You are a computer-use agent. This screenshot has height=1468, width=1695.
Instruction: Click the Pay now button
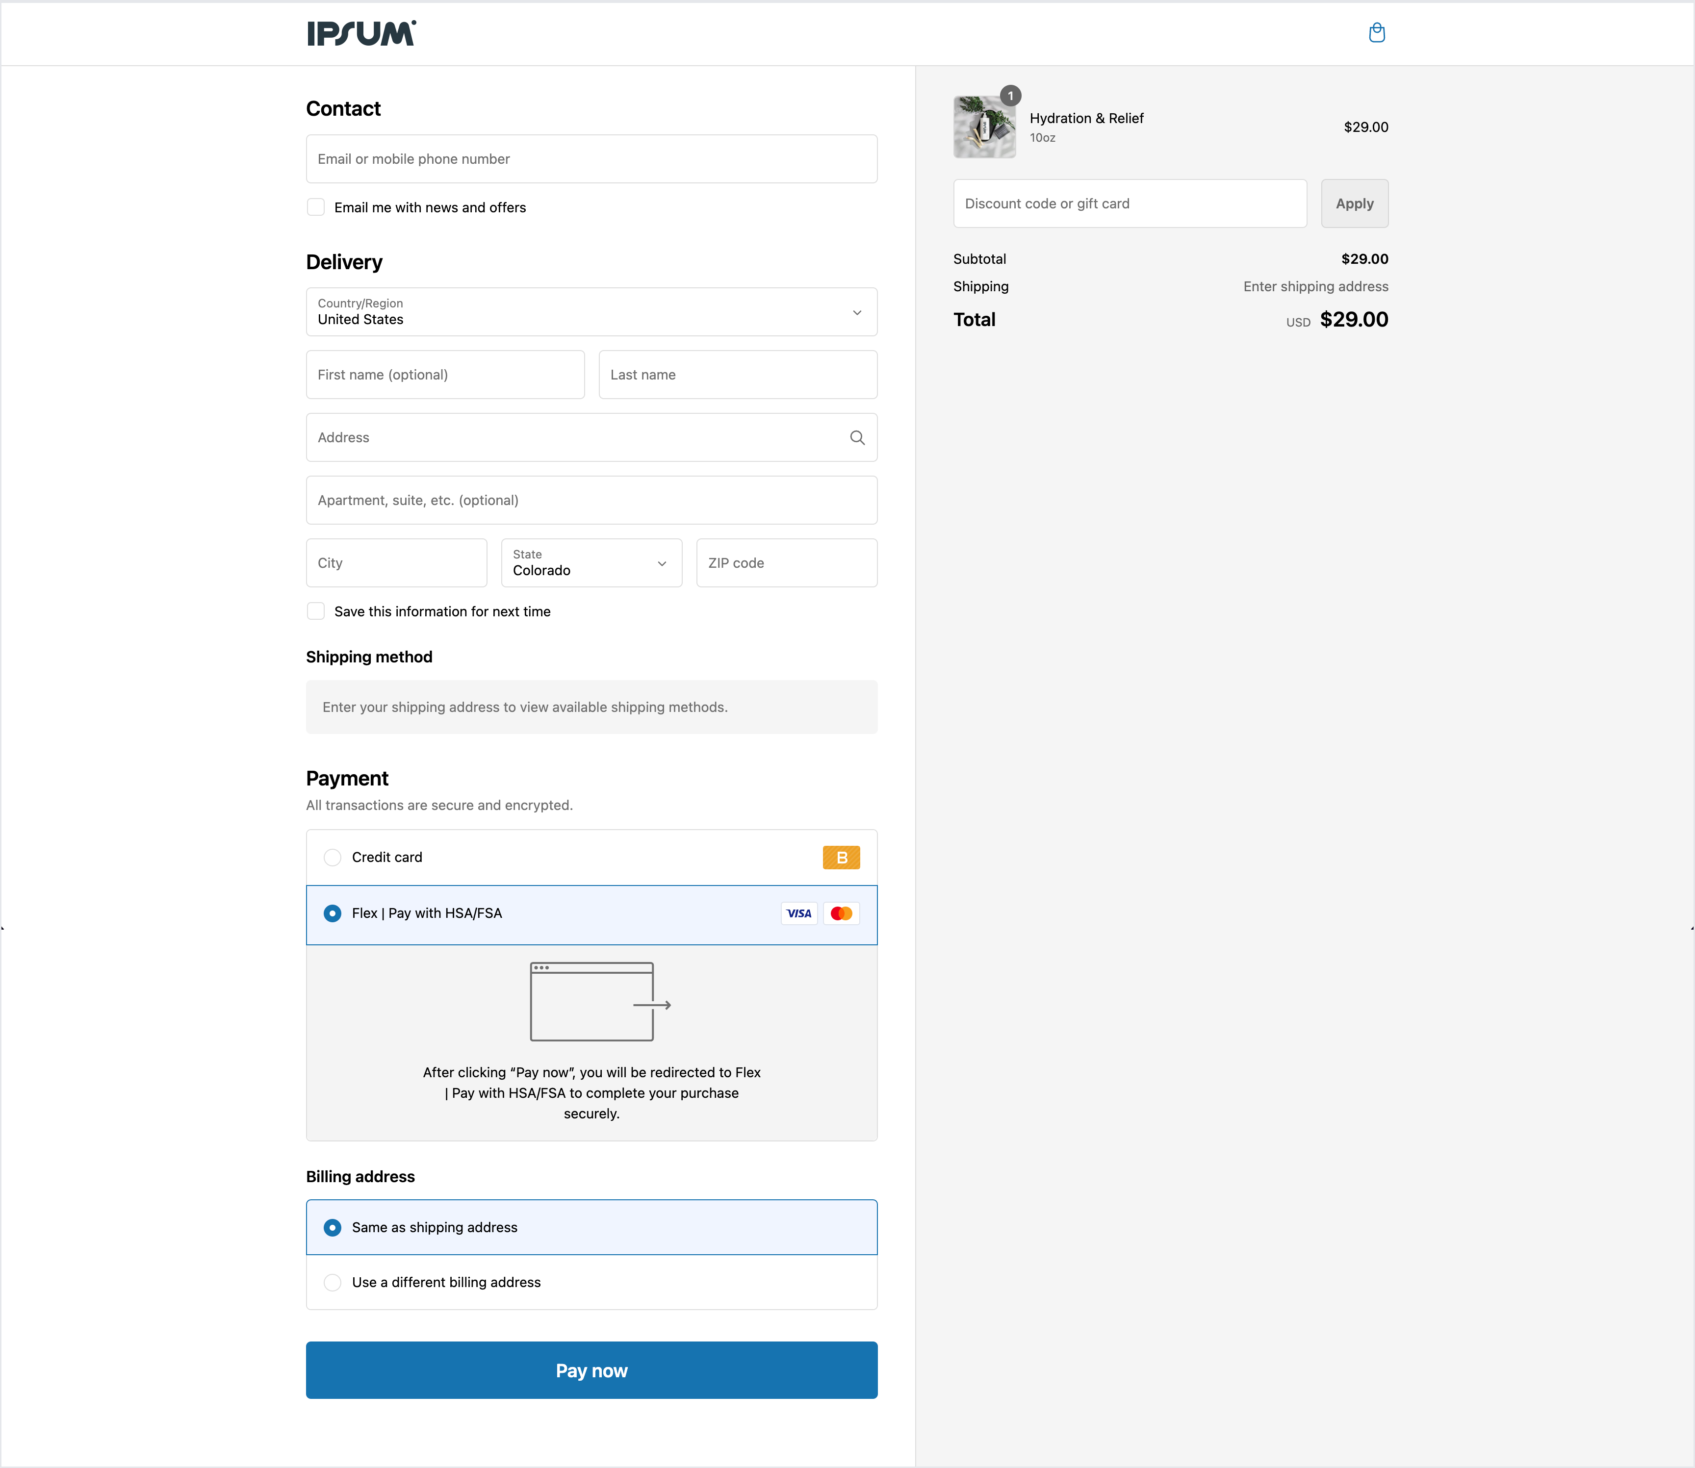591,1370
